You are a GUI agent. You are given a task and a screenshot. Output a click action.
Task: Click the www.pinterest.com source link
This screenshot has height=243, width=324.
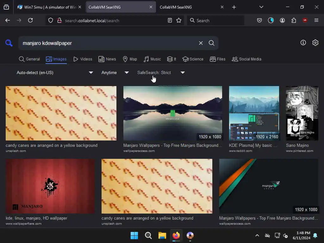(299, 151)
